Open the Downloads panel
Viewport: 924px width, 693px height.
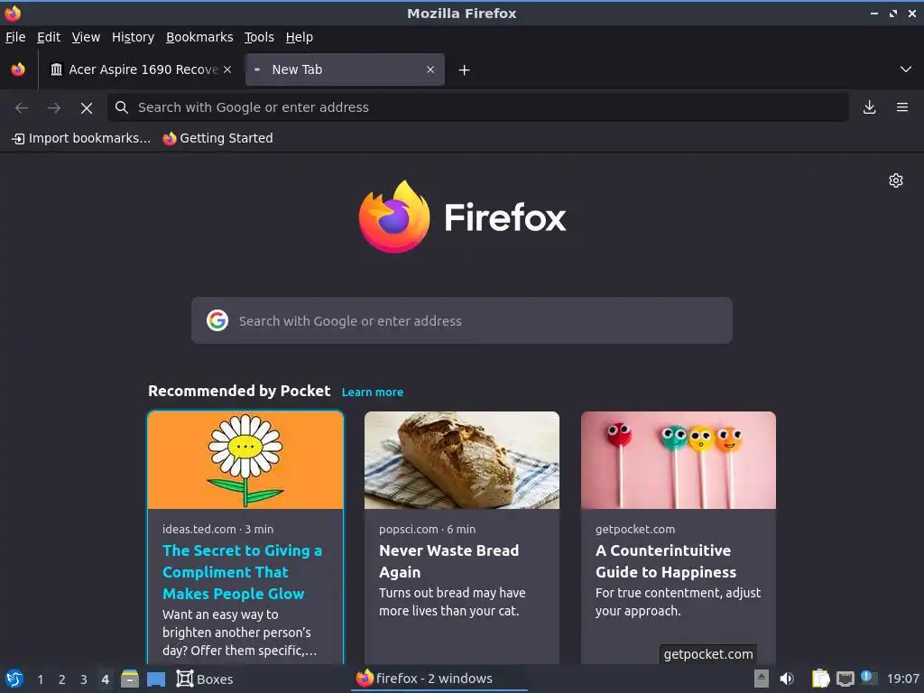click(869, 107)
